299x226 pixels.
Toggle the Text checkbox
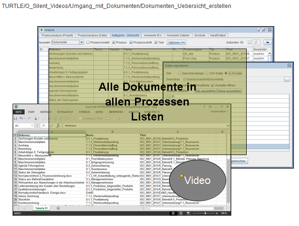(x=156, y=42)
